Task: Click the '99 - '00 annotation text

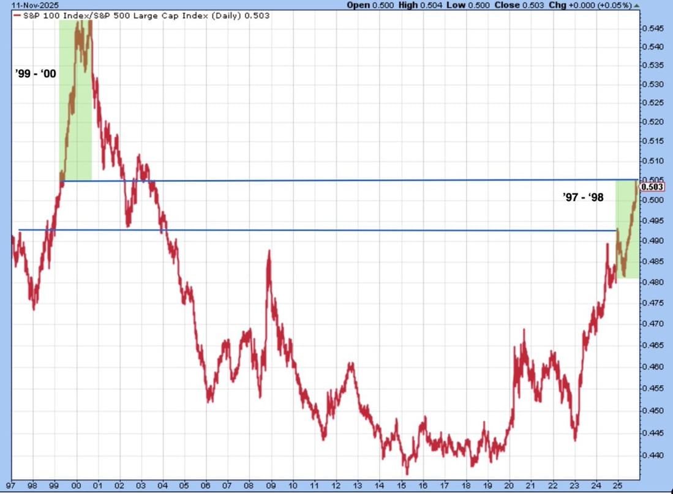Action: [36, 73]
